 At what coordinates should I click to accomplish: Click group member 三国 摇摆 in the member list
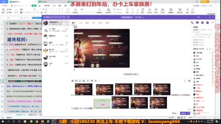[199, 53]
